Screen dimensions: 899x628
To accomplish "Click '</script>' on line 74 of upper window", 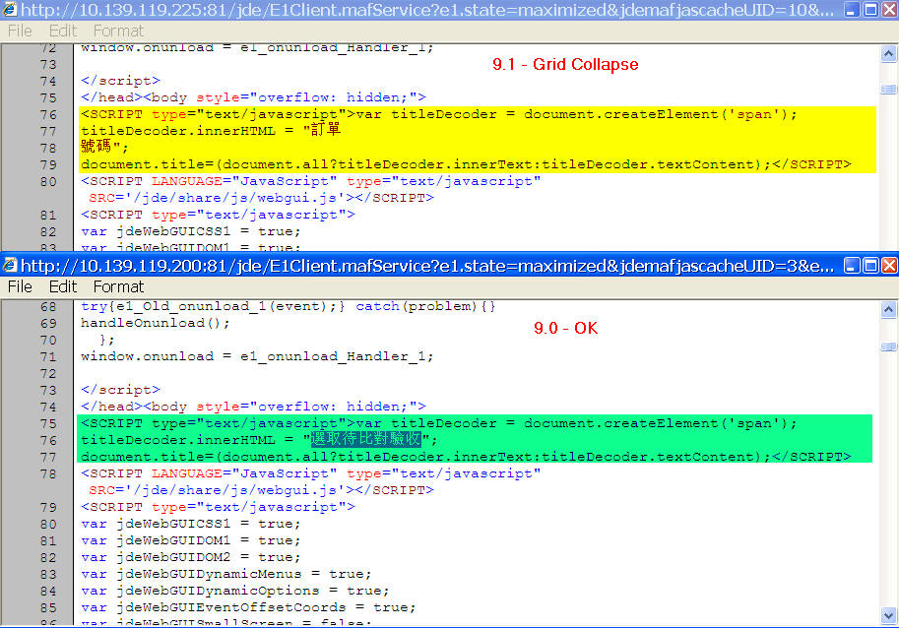I will [120, 81].
